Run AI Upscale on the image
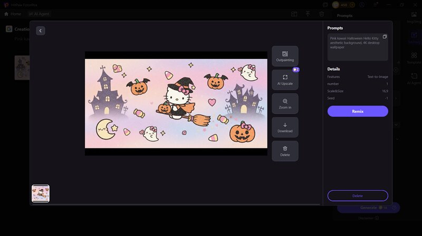The width and height of the screenshot is (422, 236). point(285,80)
